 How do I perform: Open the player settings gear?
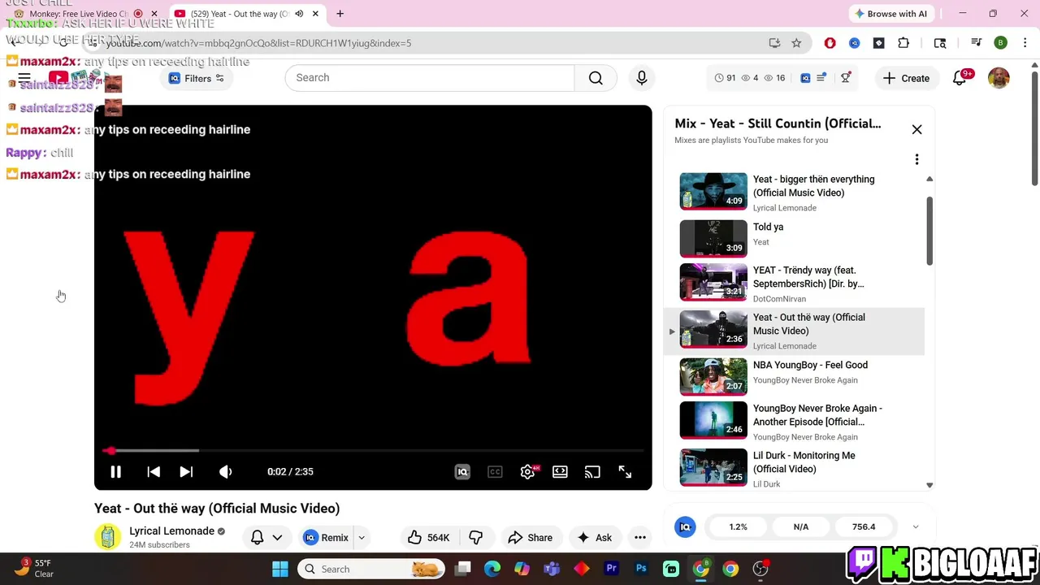click(x=528, y=472)
